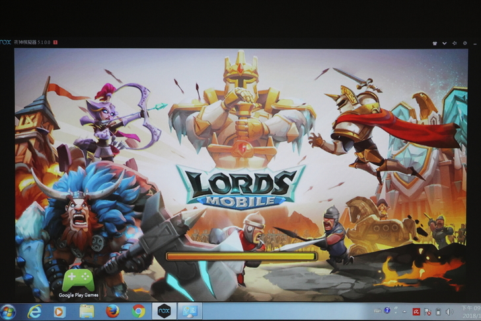Launch Google Chrome from the taskbar

tap(138, 312)
